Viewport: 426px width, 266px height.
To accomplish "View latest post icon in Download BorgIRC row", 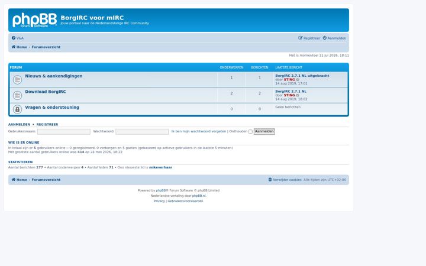I will (298, 96).
